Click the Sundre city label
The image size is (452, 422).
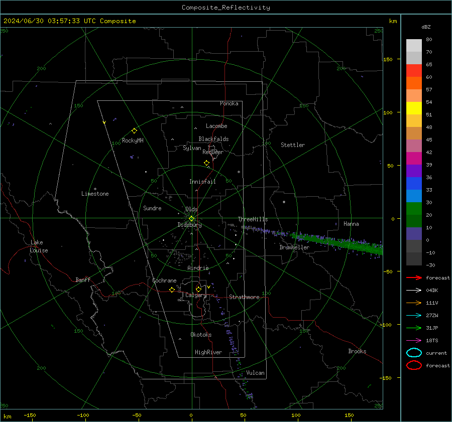[152, 208]
